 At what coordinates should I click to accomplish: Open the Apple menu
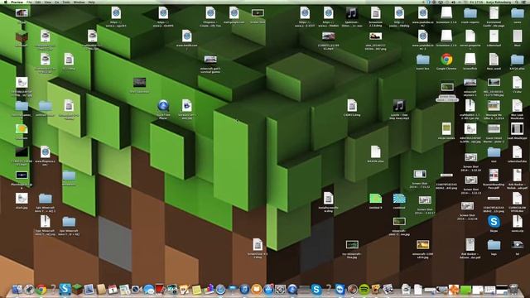coord(6,2)
